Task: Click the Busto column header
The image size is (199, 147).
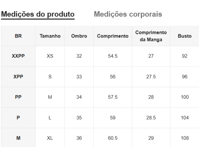Action: pyautogui.click(x=184, y=36)
